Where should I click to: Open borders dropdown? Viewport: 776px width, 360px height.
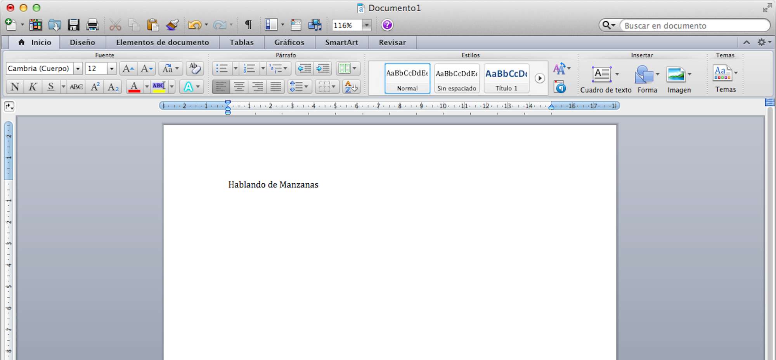[x=327, y=86]
